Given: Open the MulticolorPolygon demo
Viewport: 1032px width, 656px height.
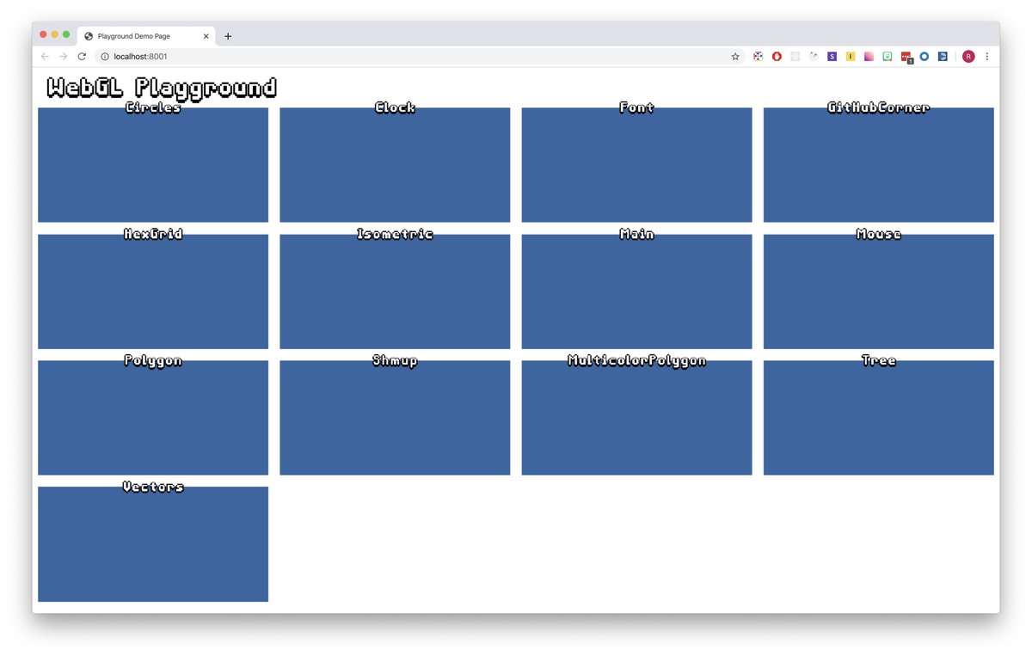Looking at the screenshot, I should click(636, 417).
